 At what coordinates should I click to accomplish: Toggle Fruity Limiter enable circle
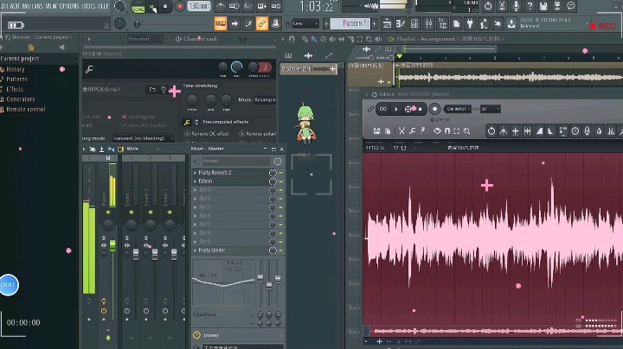click(x=273, y=251)
